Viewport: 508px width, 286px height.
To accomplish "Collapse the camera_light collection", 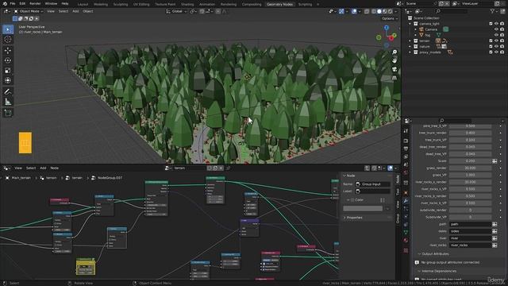I will coord(410,24).
